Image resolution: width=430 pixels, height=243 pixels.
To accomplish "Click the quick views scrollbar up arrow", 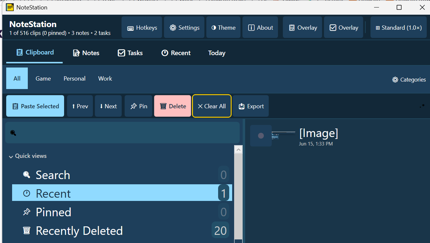I will [x=238, y=150].
